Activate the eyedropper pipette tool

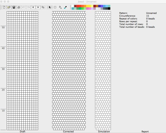(x=65, y=7)
